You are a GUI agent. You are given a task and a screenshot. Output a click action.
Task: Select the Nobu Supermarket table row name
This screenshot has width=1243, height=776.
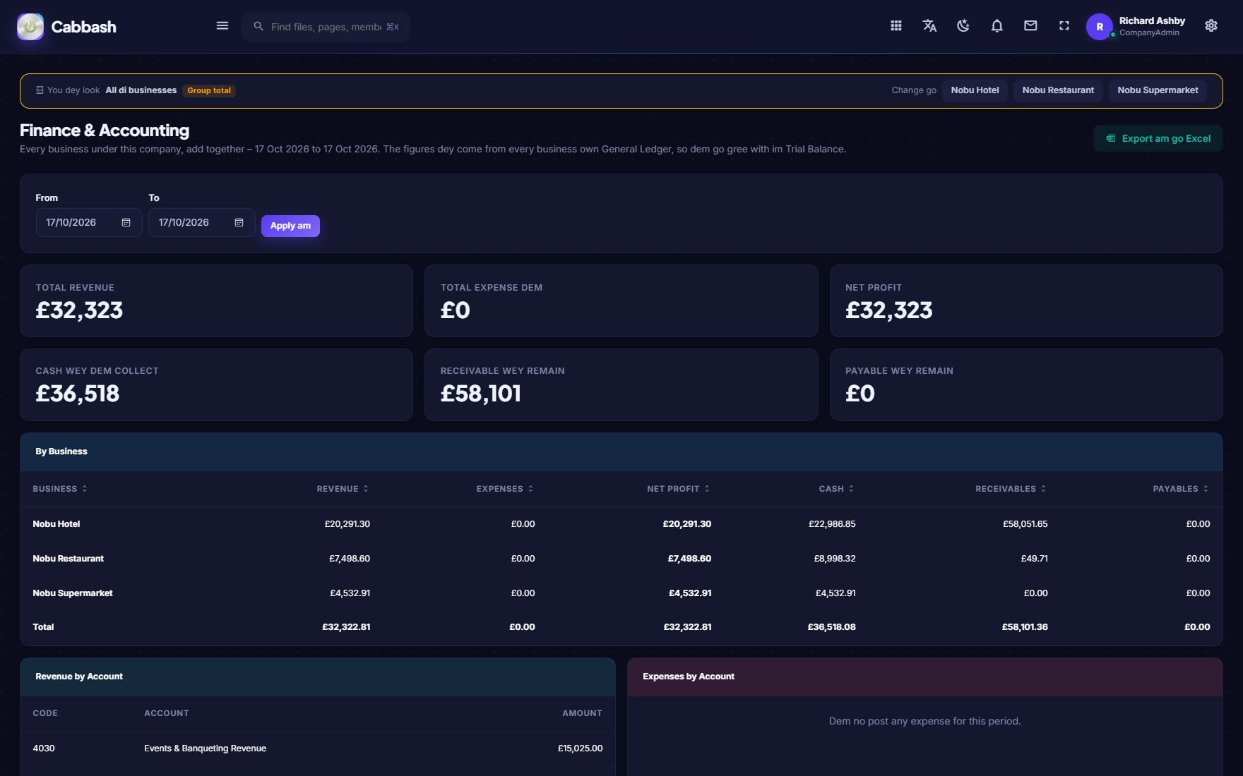click(x=73, y=593)
